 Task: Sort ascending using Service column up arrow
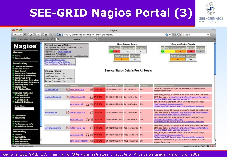click(80, 85)
